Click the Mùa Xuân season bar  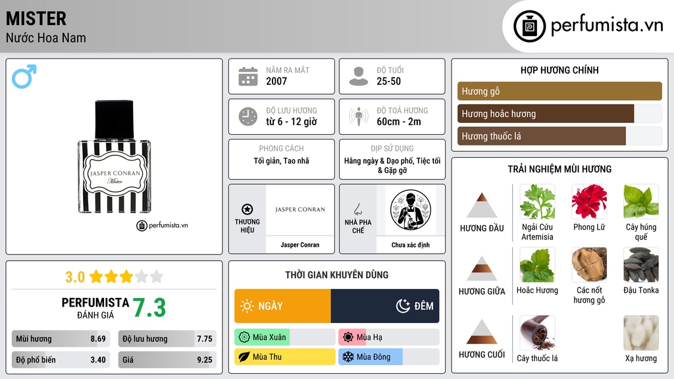click(x=285, y=338)
